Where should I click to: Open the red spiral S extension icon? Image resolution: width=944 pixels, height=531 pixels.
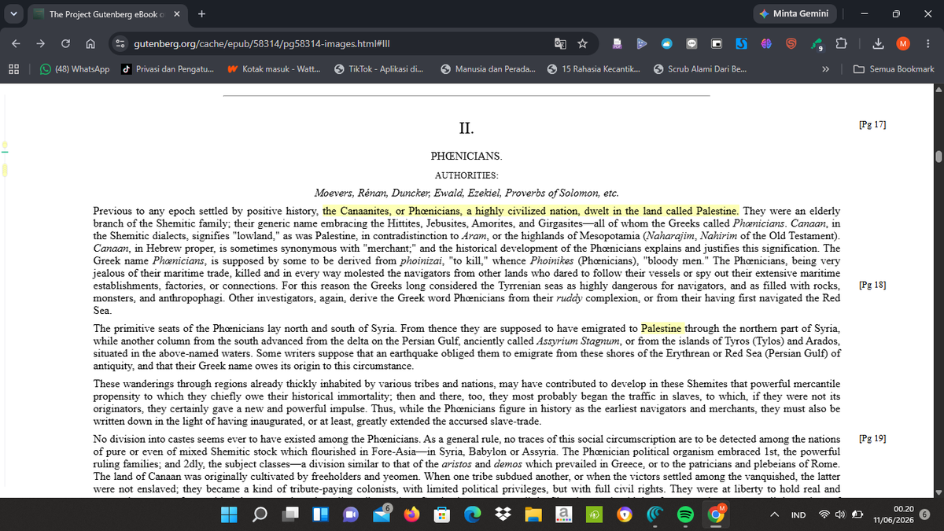coord(791,43)
